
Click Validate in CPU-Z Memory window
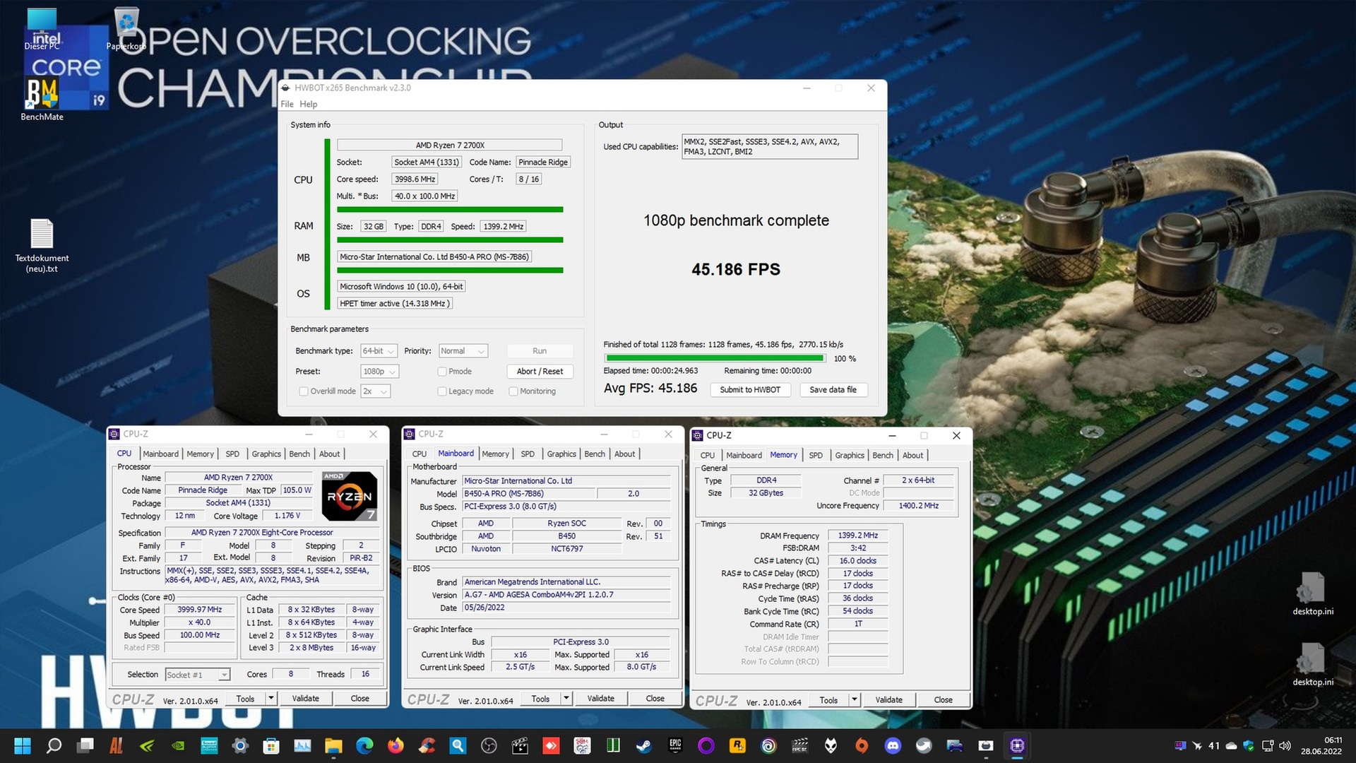click(889, 700)
